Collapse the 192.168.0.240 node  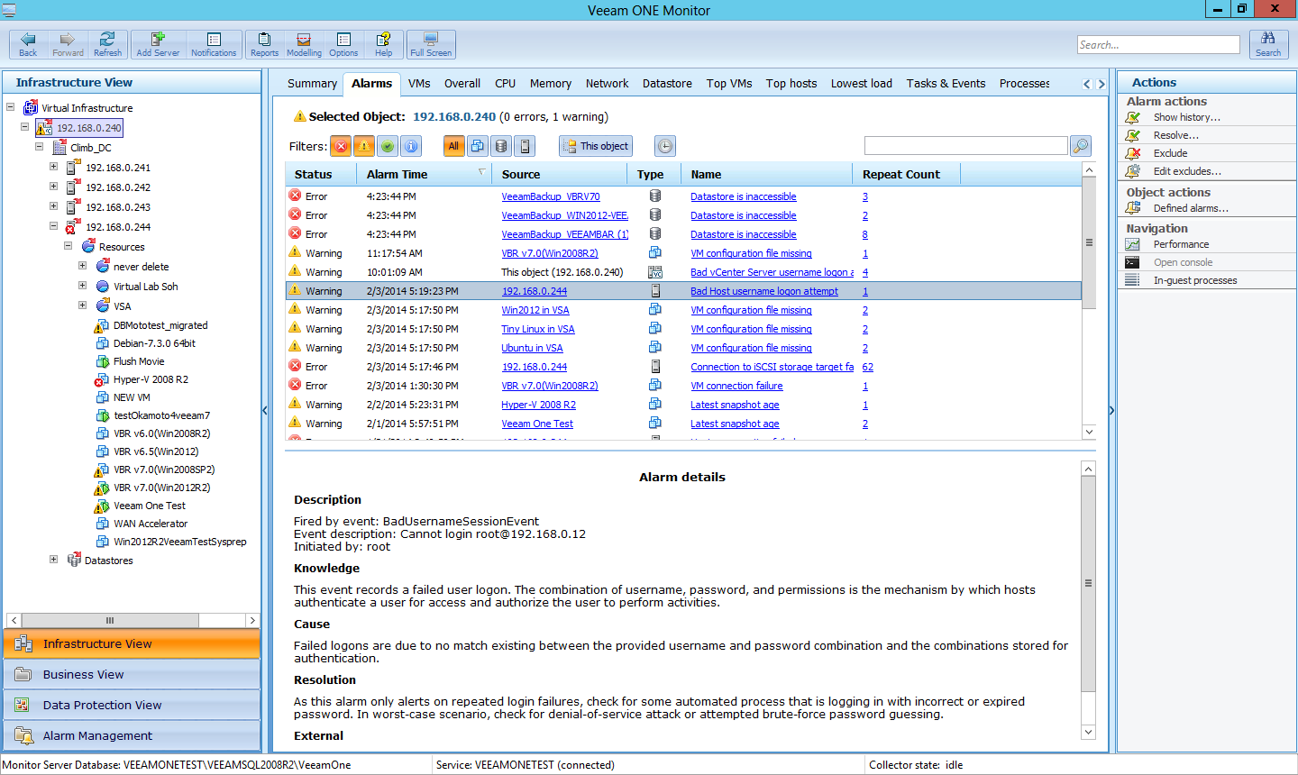pos(25,127)
